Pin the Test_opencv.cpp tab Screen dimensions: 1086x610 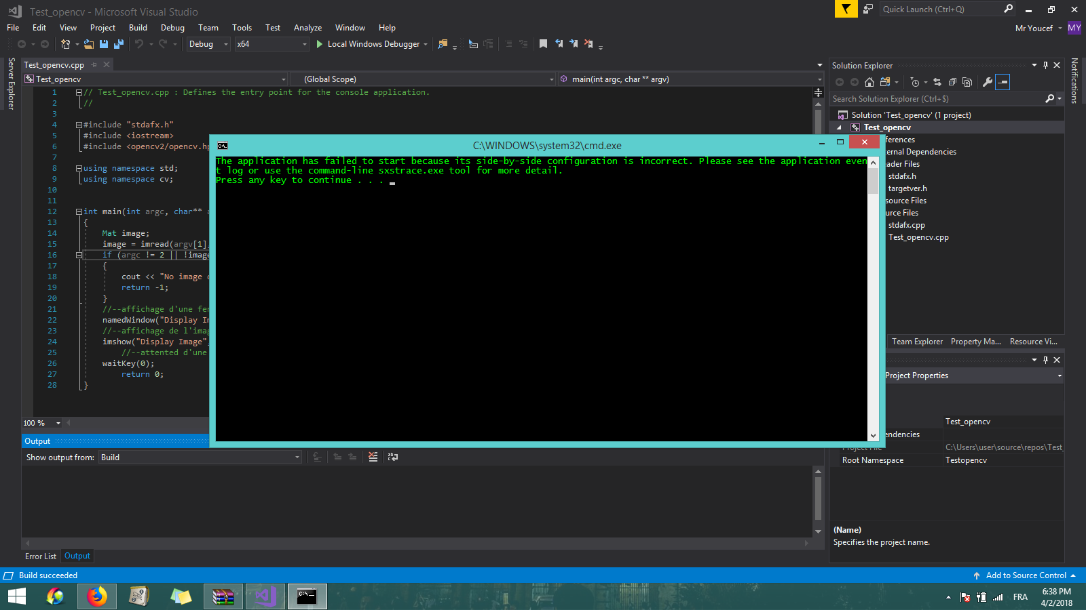pos(94,64)
